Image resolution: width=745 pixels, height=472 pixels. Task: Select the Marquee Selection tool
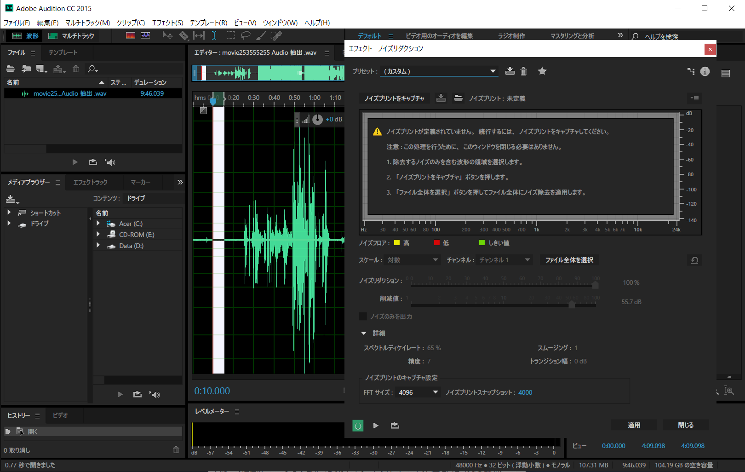(230, 35)
